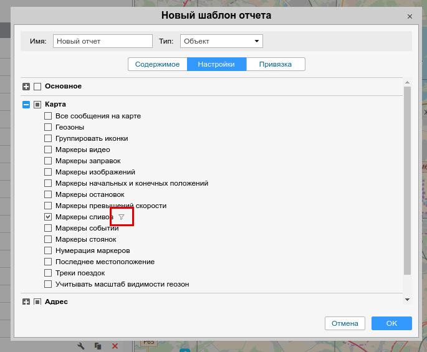Switch to the Содержимое tab
Viewport: 427px width, 352px height.
click(157, 64)
